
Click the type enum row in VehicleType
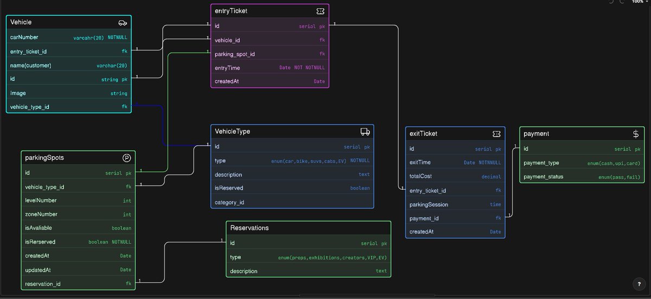point(292,161)
